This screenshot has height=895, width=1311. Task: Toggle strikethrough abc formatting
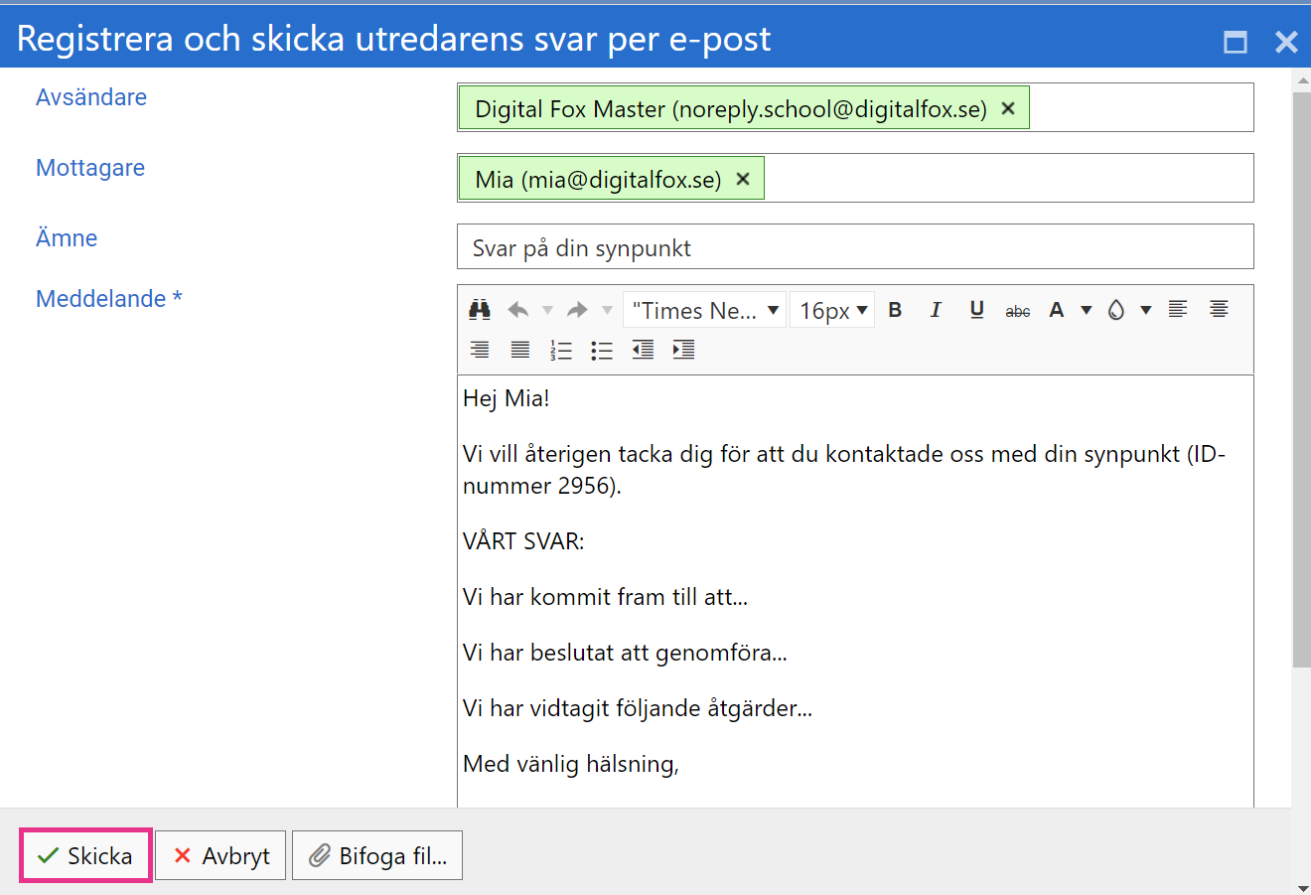pyautogui.click(x=1017, y=311)
